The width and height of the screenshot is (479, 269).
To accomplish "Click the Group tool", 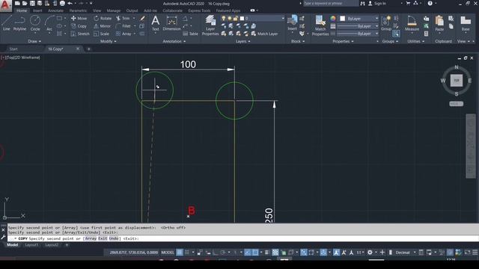I will (386, 23).
